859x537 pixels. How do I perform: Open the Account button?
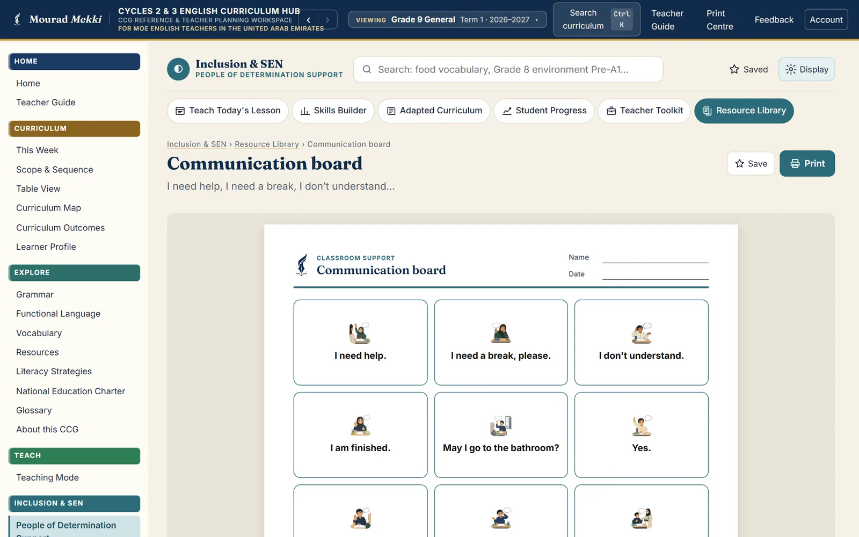tap(826, 20)
